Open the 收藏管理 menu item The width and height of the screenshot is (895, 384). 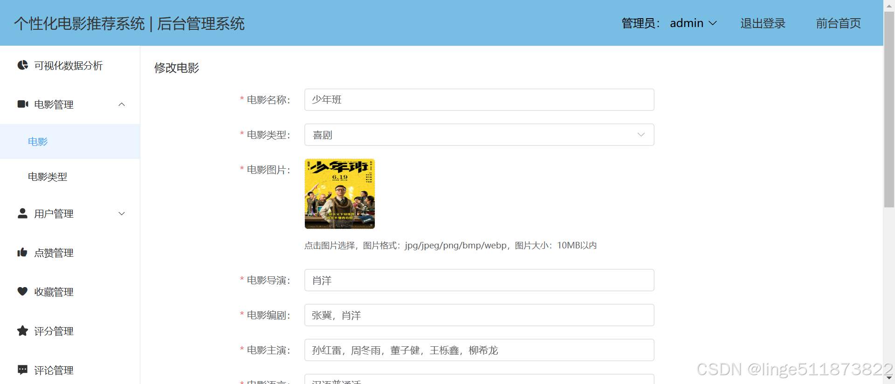click(x=70, y=292)
